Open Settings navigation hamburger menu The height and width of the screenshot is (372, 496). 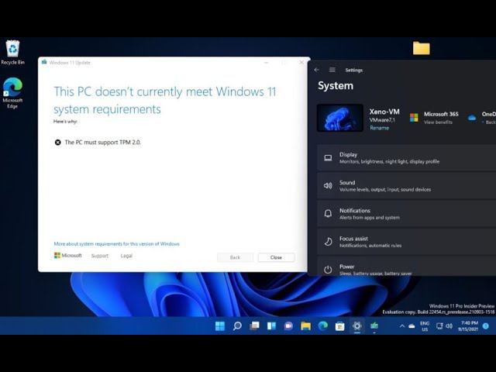332,70
